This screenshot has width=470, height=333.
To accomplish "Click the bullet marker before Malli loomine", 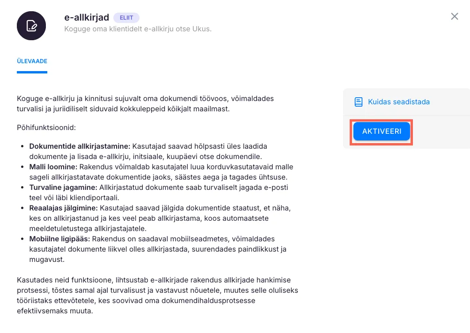I will 23,167.
